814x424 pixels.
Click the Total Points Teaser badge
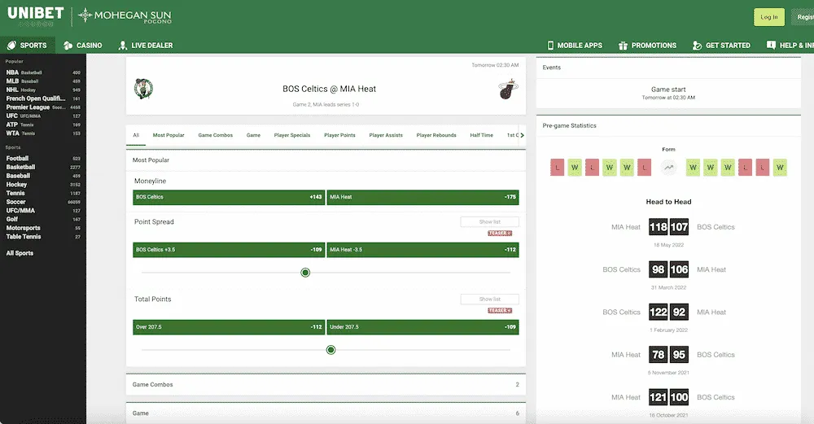click(500, 310)
